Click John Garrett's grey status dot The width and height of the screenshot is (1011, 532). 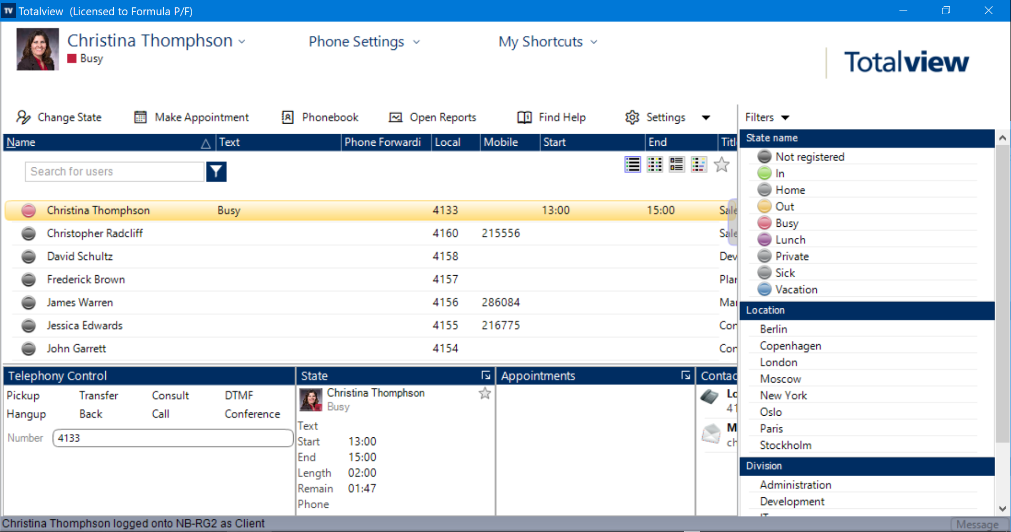(x=28, y=349)
